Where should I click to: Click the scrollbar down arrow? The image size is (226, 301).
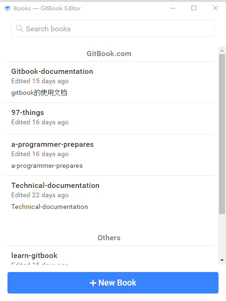coord(222,260)
